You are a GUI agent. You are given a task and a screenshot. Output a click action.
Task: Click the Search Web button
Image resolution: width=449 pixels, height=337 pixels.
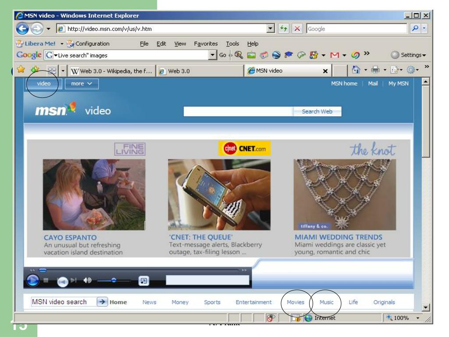click(x=317, y=111)
